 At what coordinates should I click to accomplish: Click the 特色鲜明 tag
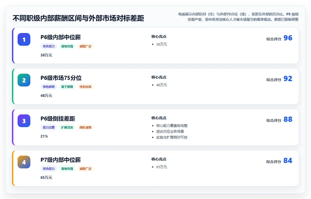tap(48, 87)
